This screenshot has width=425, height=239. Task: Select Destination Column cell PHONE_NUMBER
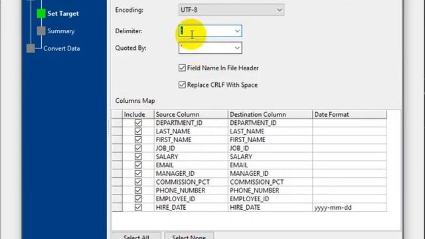[270, 191]
